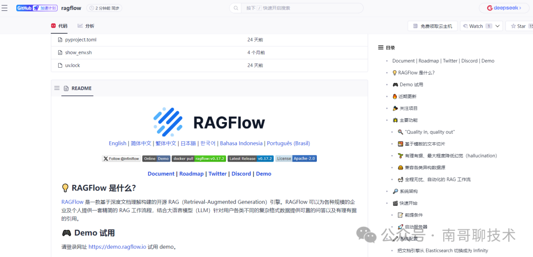Go to '系统架构' in table of contents
Screen dimensions: 533x257
click(x=405, y=191)
